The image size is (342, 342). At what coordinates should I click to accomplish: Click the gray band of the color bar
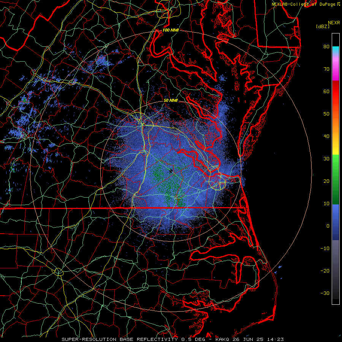pyautogui.click(x=336, y=269)
